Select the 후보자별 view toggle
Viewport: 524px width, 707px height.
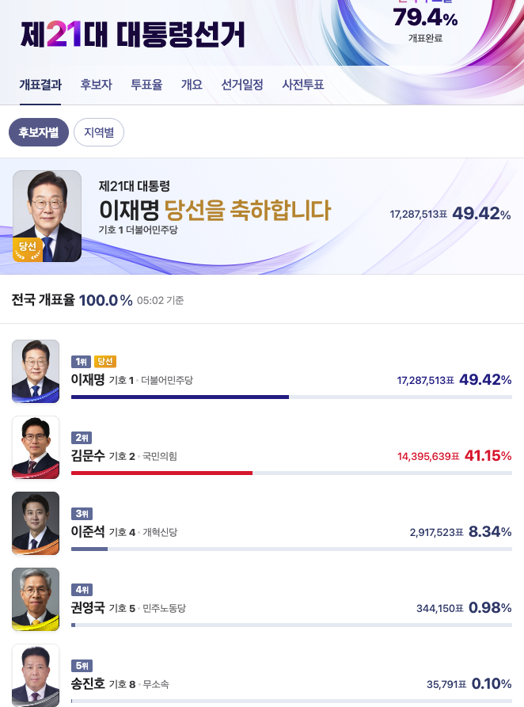[x=39, y=132]
